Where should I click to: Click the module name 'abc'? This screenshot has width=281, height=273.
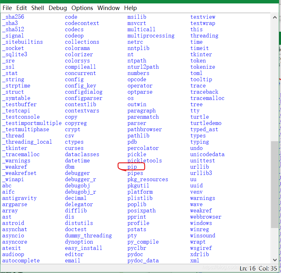(x=7, y=186)
